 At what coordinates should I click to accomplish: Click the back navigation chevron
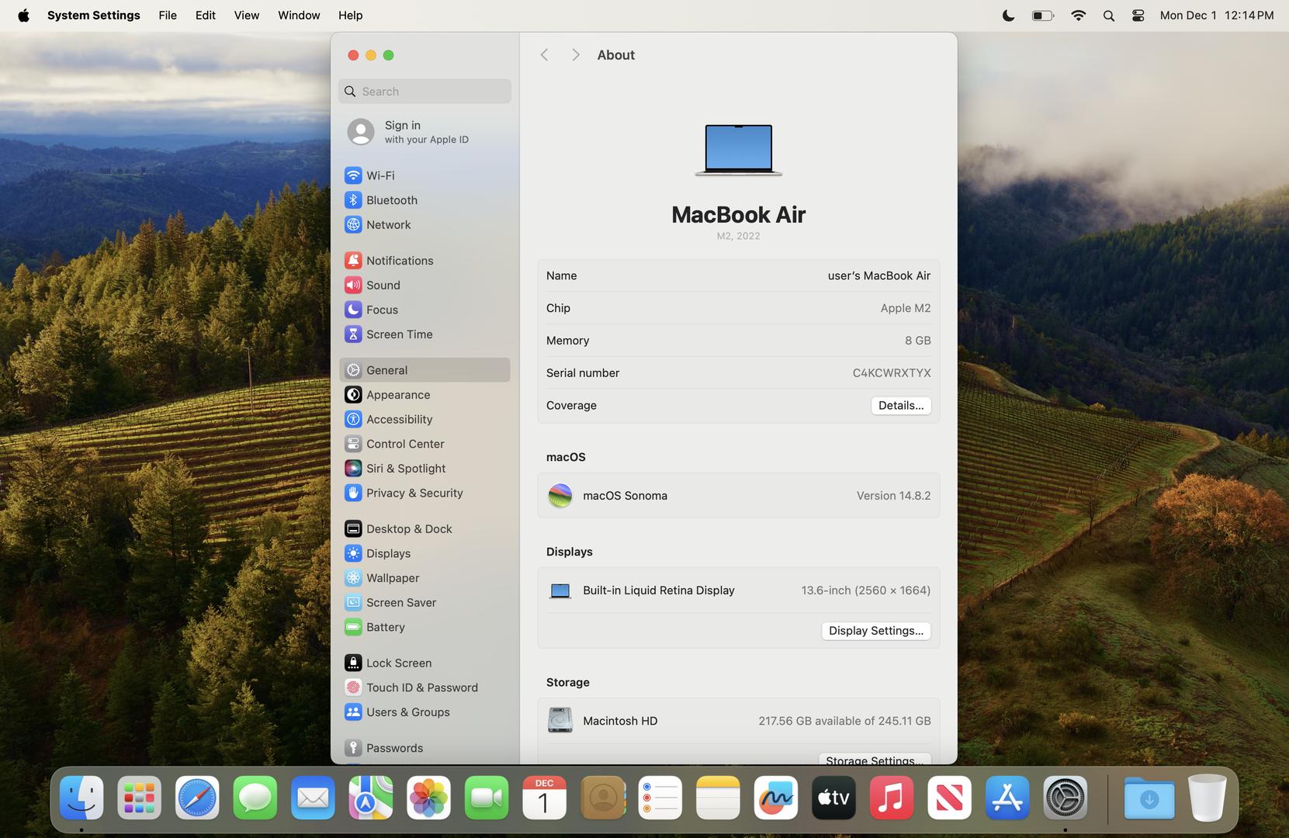point(544,55)
